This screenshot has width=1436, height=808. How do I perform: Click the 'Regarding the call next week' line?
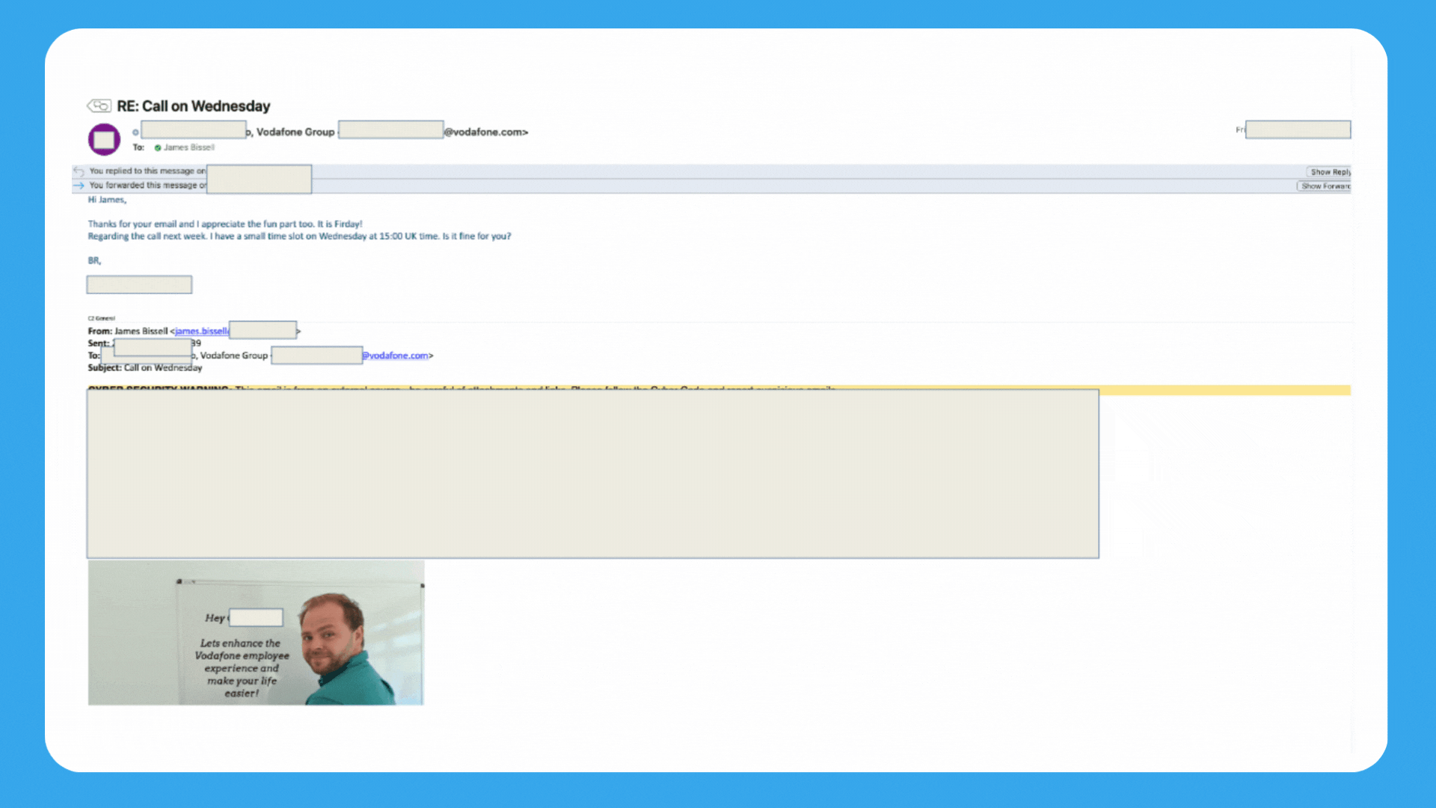[299, 236]
